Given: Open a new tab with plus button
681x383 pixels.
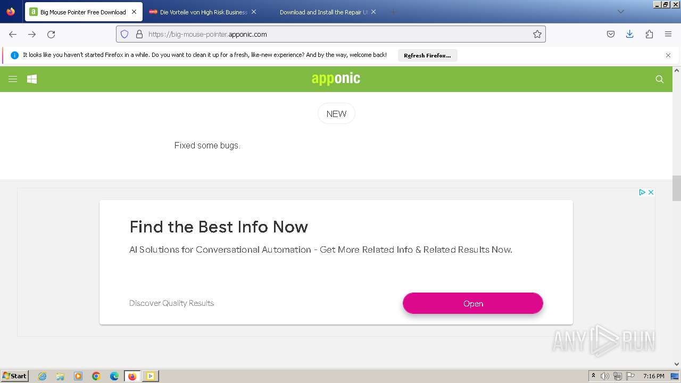Looking at the screenshot, I should [x=393, y=12].
